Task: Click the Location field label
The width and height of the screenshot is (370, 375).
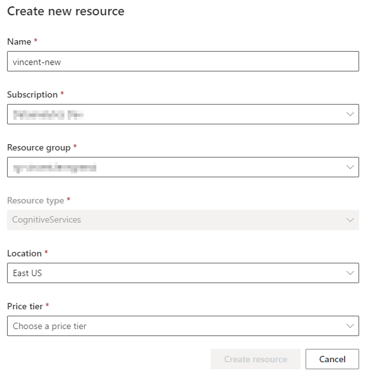Action: click(x=24, y=254)
